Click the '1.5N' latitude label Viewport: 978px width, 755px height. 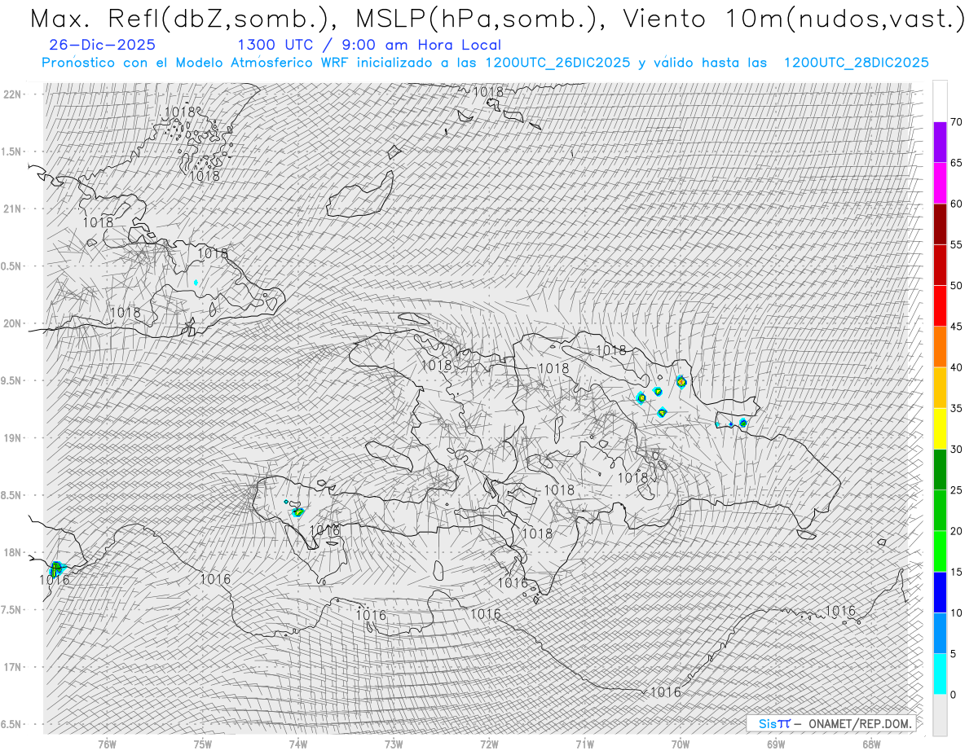click(12, 151)
